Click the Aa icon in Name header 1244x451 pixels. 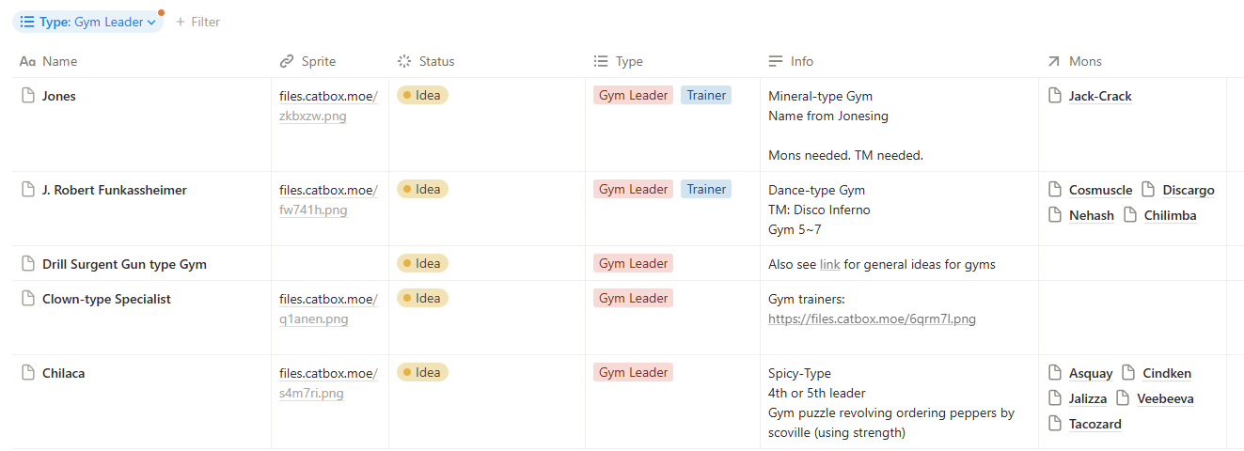pos(28,61)
